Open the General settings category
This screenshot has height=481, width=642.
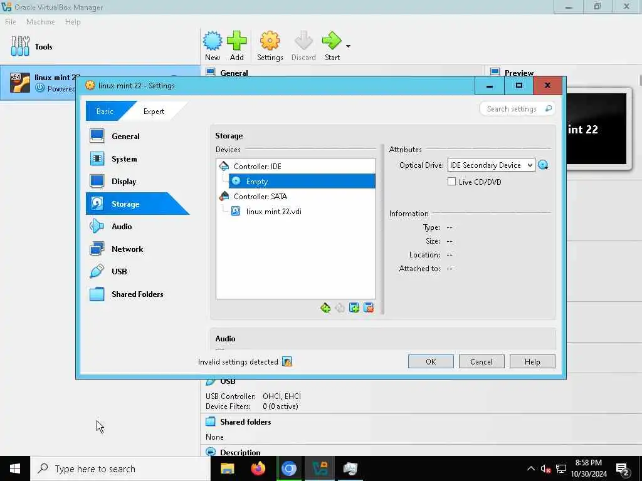coord(137,136)
